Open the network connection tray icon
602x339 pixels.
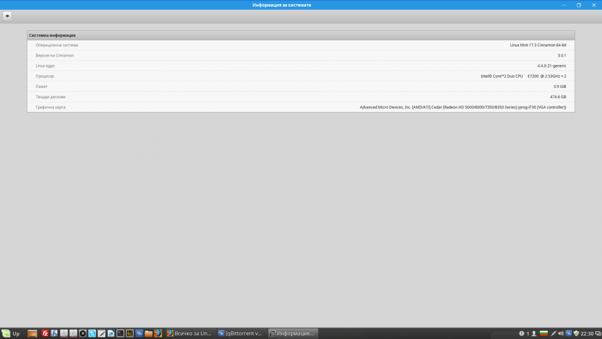(x=553, y=333)
